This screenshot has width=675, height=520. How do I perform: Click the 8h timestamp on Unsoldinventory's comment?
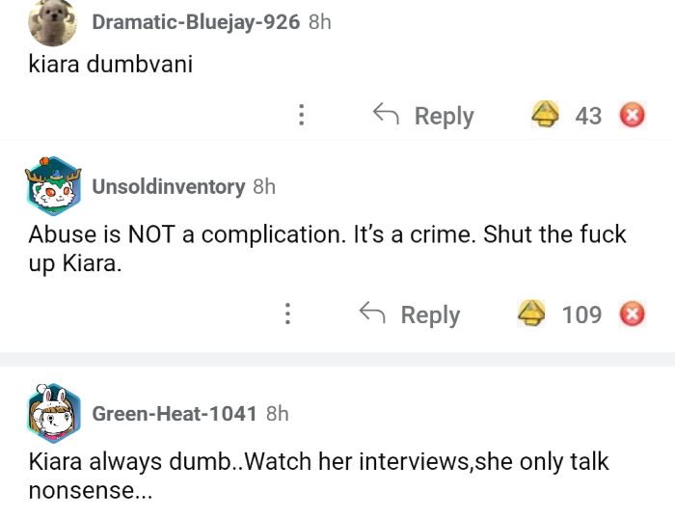coord(263,186)
